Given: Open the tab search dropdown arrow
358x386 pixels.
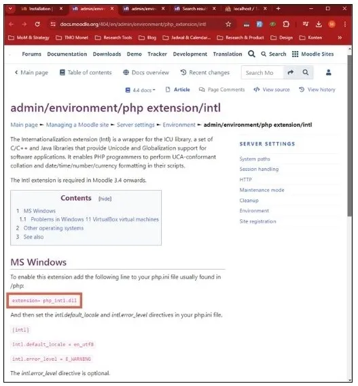Looking at the screenshot, I should pyautogui.click(x=10, y=9).
